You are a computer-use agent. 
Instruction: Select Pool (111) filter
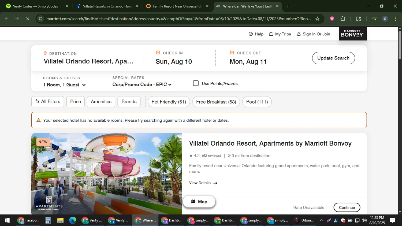point(257,102)
